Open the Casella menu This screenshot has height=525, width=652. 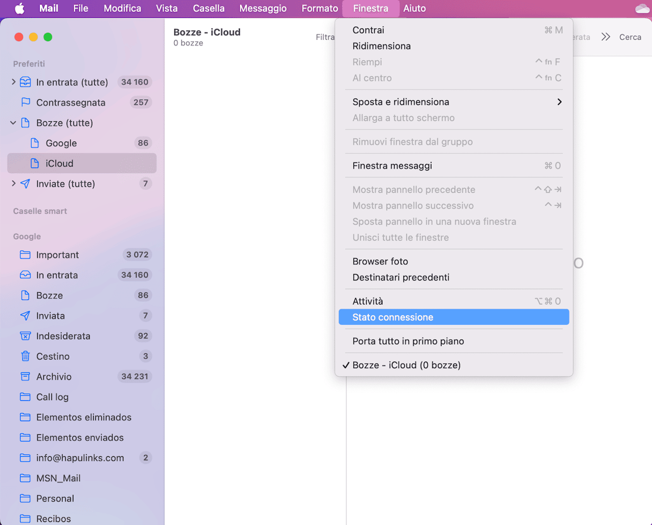209,9
